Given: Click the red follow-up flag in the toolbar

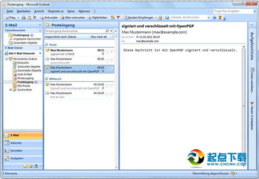Looking at the screenshot, I should pos(118,17).
